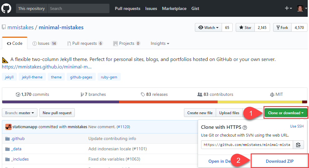The image size is (309, 168).
Task: Expand the Insights menu
Action: point(160,44)
